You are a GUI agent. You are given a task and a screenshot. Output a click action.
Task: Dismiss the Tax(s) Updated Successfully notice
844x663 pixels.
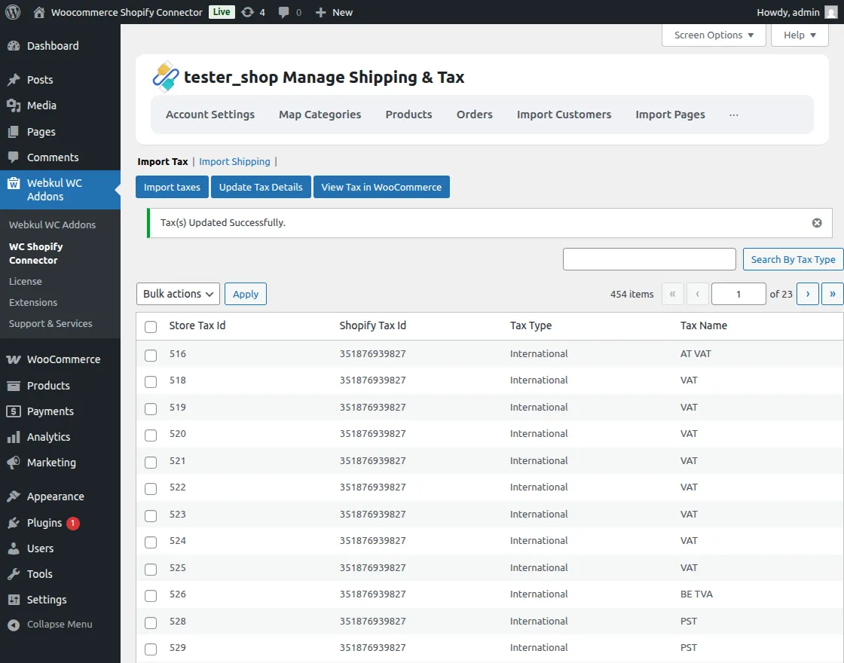(817, 223)
